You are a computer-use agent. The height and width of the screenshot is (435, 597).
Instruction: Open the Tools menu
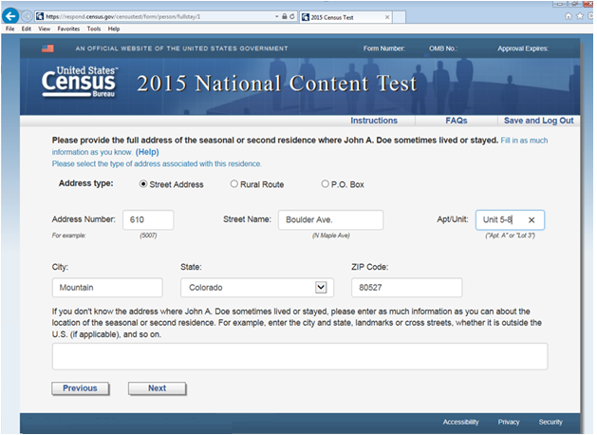click(94, 28)
